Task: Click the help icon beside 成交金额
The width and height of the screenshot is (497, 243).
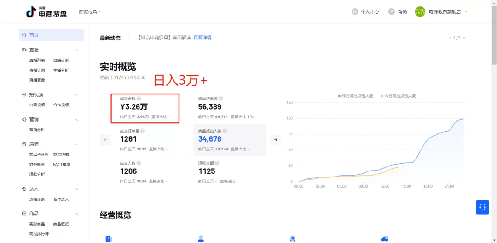Action: (x=139, y=99)
